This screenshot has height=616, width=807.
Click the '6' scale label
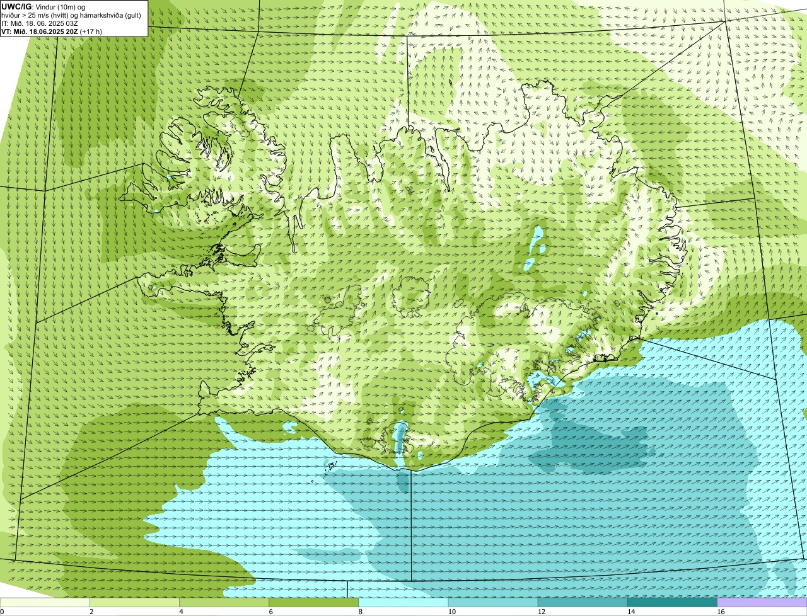click(270, 612)
